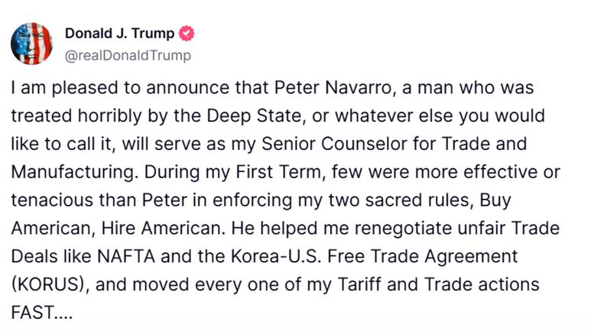
Task: Click 'Korea-U.S.' in the post text
Action: coord(276,256)
